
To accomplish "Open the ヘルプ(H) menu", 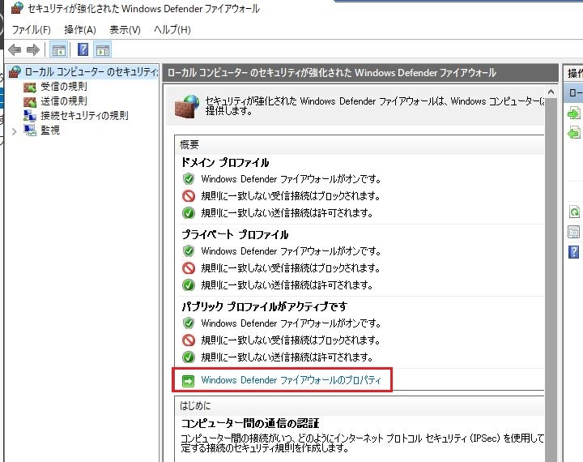I will (172, 30).
